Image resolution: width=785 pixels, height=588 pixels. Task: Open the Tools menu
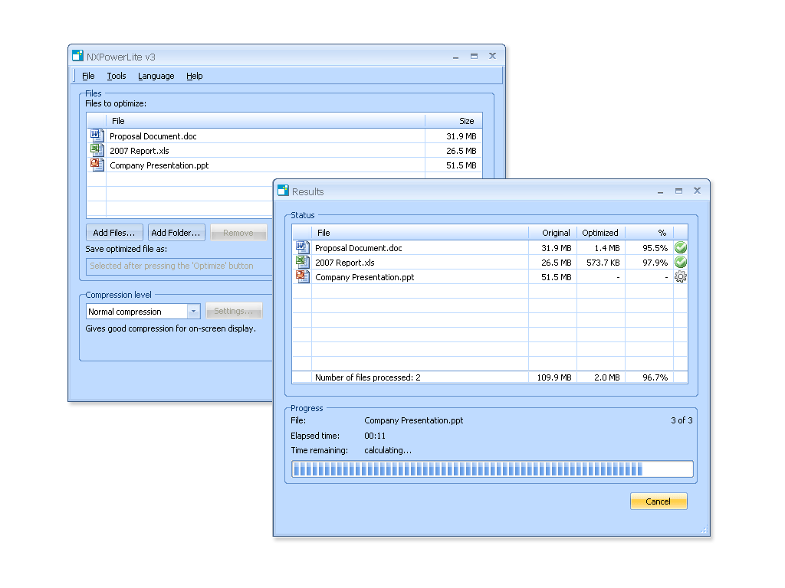117,76
